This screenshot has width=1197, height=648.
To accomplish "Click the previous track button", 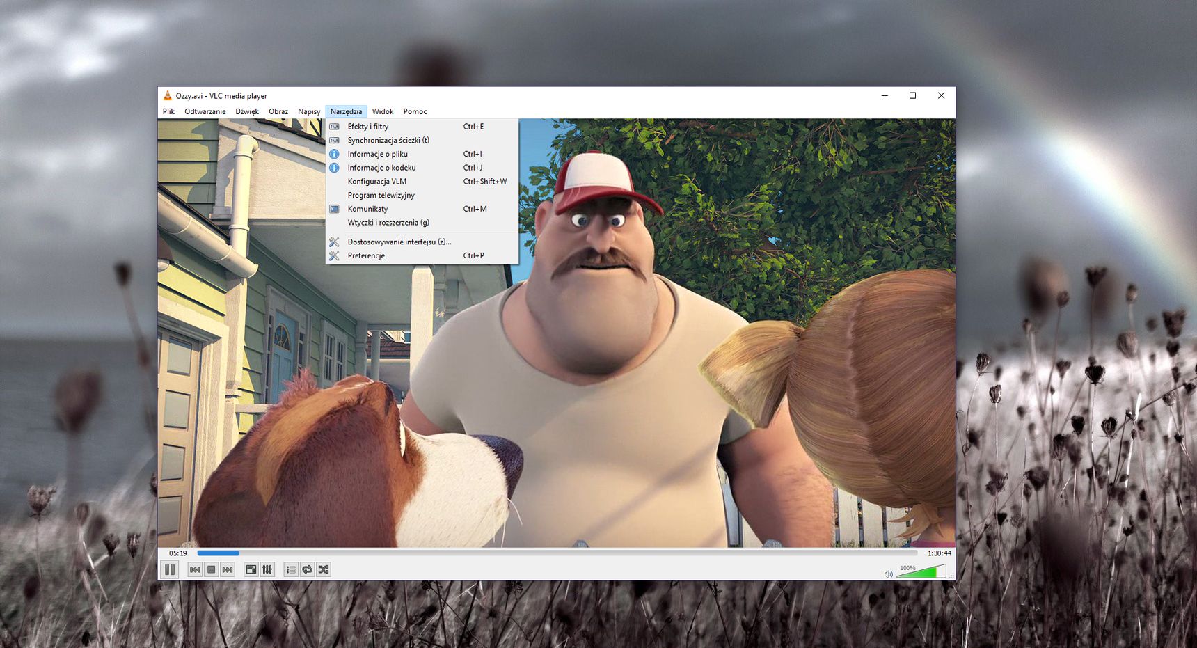I will (195, 569).
